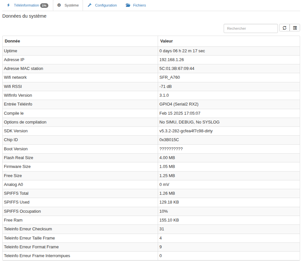Image resolution: width=304 pixels, height=264 pixels.
Task: Click the refresh table button
Action: [284, 28]
